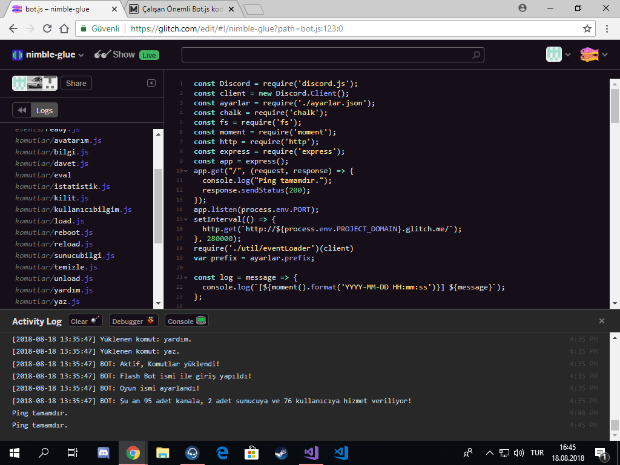Open file komutlar/kilit.js
Viewport: 620px width, 465px height.
[x=52, y=198]
